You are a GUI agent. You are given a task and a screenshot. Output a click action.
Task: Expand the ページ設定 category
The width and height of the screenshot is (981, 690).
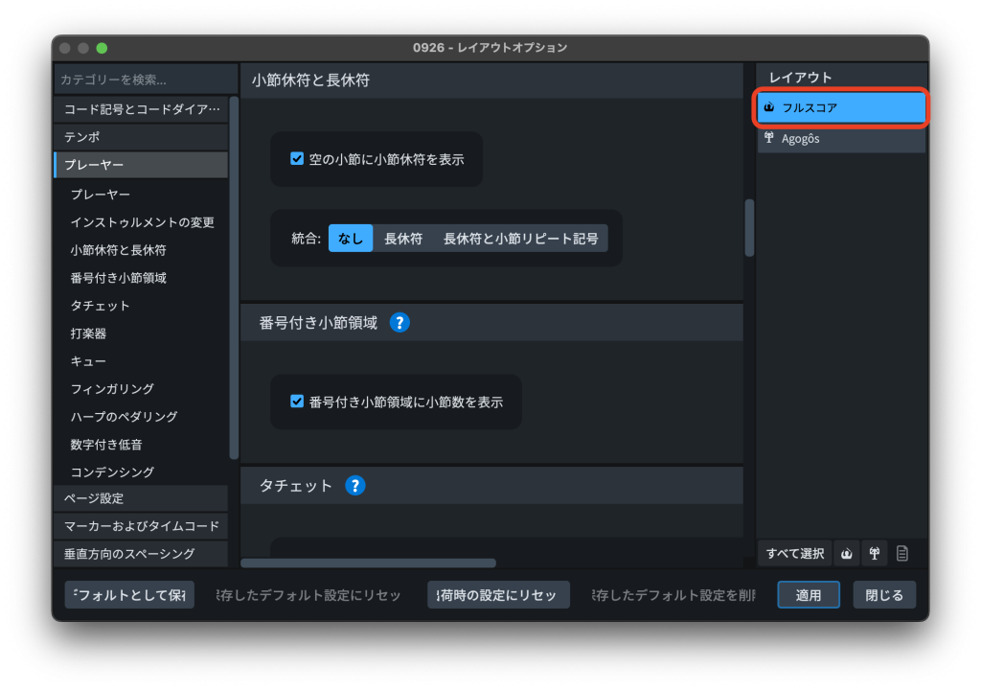pyautogui.click(x=141, y=498)
